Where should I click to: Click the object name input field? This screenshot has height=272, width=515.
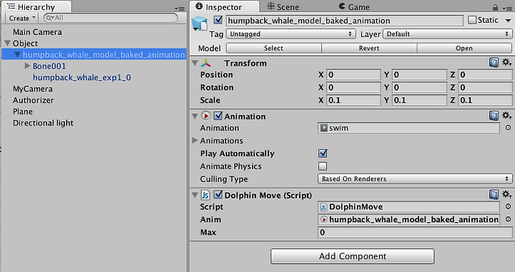click(345, 21)
